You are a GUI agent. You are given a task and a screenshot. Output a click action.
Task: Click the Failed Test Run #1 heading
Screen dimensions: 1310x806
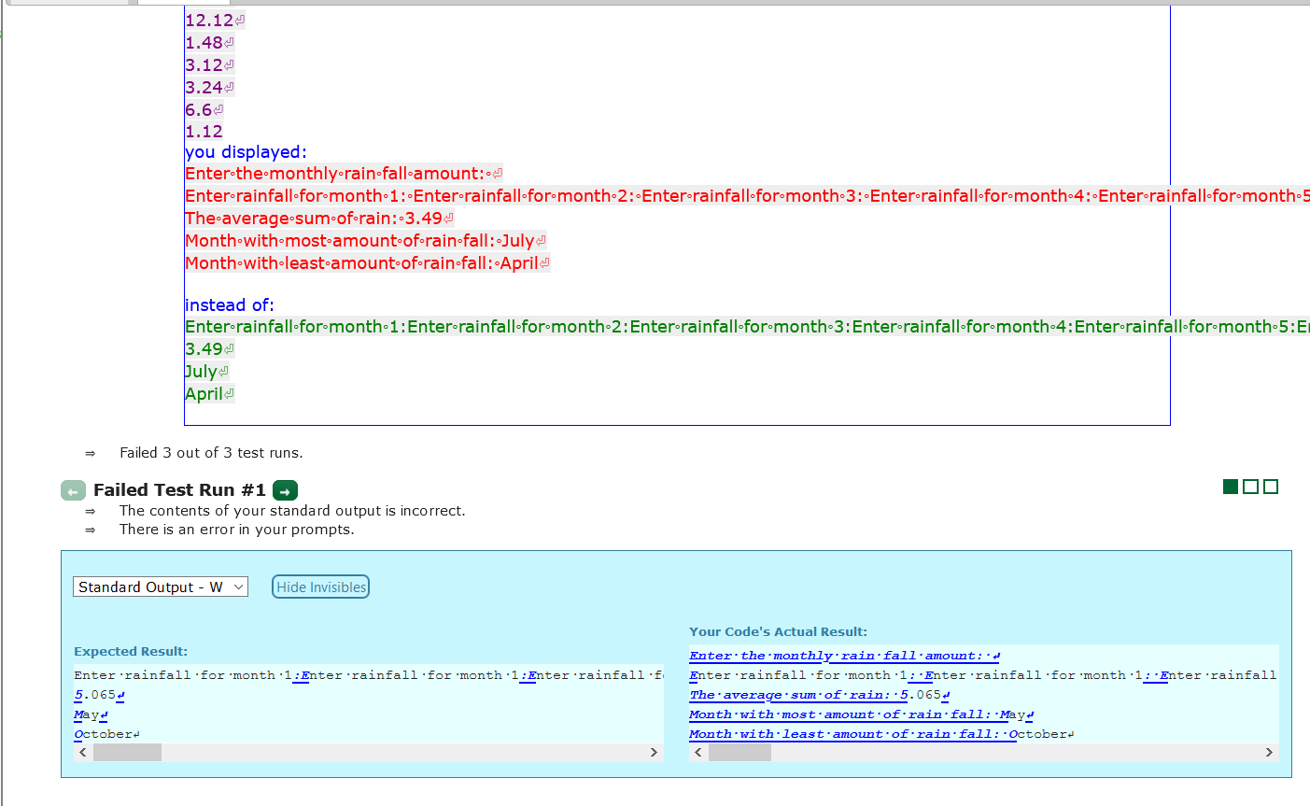tap(178, 489)
